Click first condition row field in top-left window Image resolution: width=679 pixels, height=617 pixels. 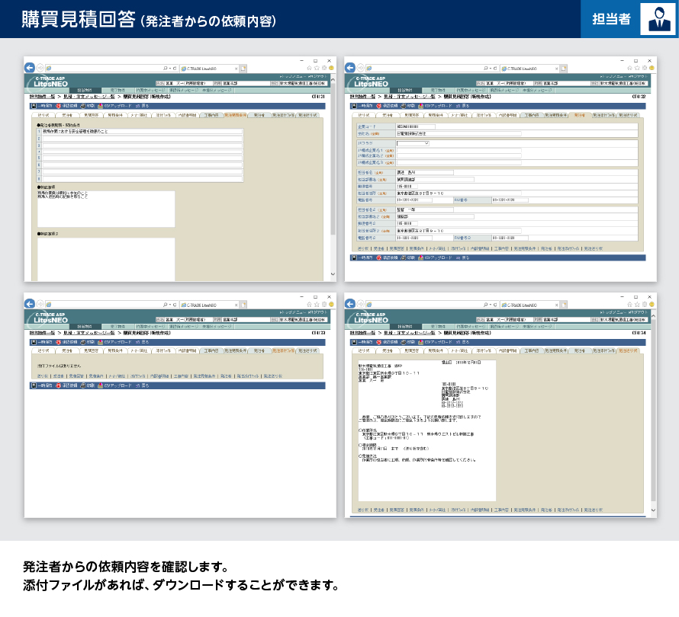(142, 132)
